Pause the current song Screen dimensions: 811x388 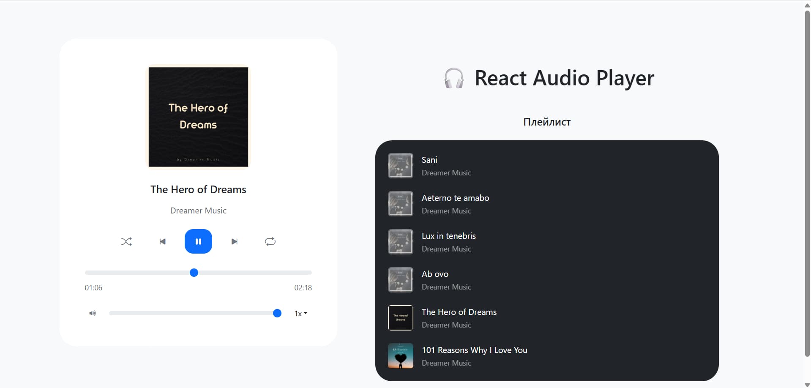coord(198,241)
